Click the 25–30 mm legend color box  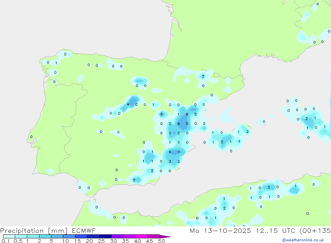[105, 236]
